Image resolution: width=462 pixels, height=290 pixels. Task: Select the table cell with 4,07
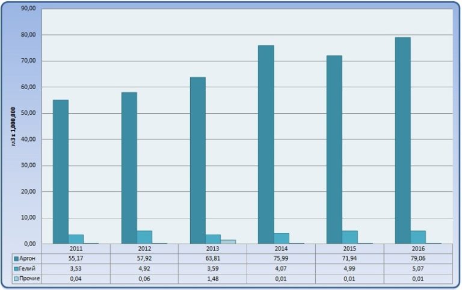click(x=281, y=269)
